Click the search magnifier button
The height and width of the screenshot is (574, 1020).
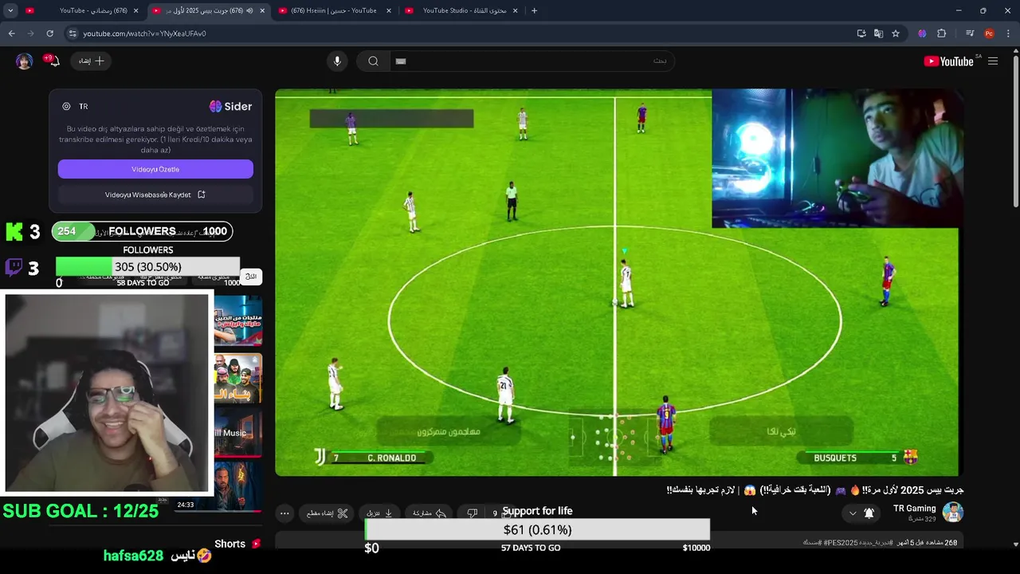[373, 61]
